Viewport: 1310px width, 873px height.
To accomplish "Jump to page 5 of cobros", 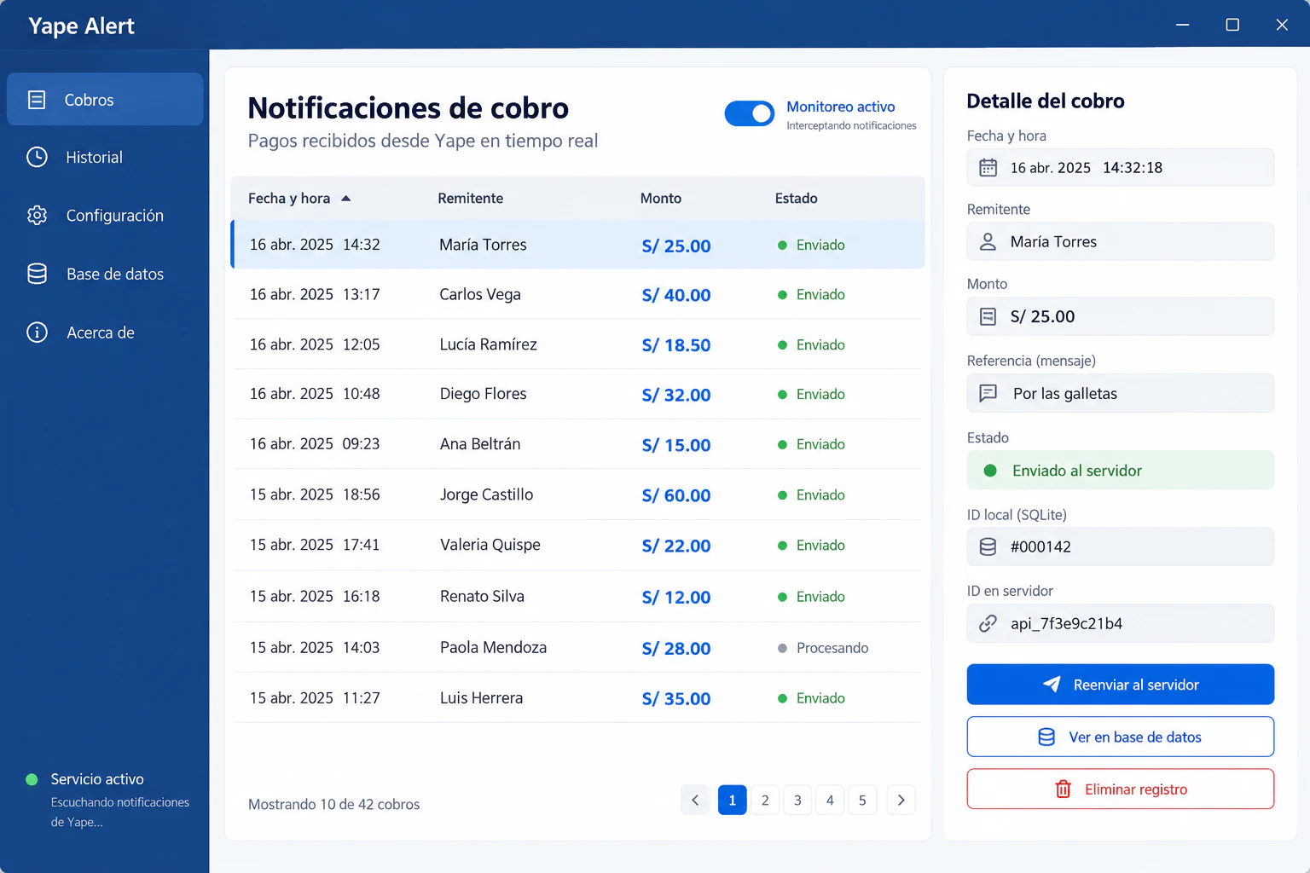I will point(862,800).
